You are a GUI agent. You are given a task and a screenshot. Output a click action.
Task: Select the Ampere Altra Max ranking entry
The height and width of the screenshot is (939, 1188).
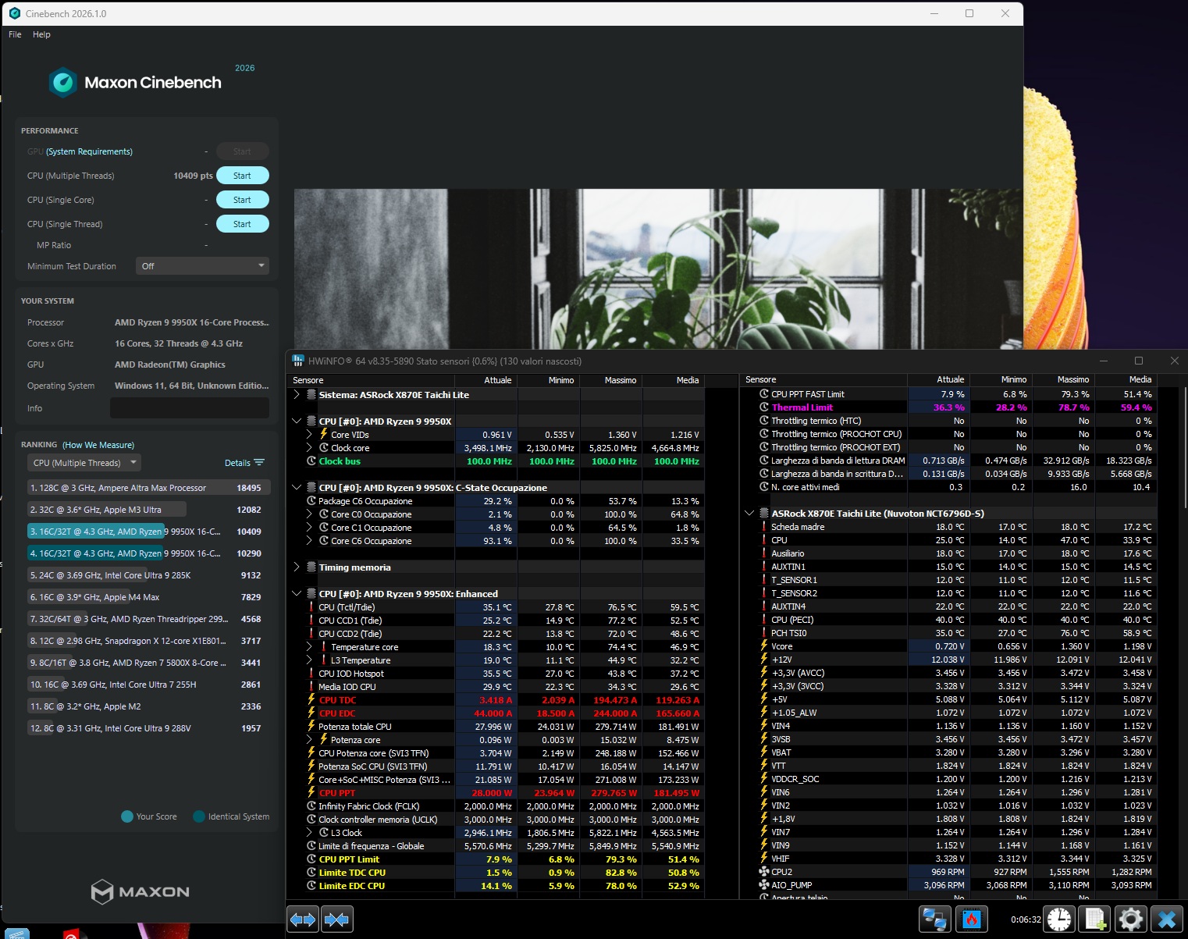(148, 488)
